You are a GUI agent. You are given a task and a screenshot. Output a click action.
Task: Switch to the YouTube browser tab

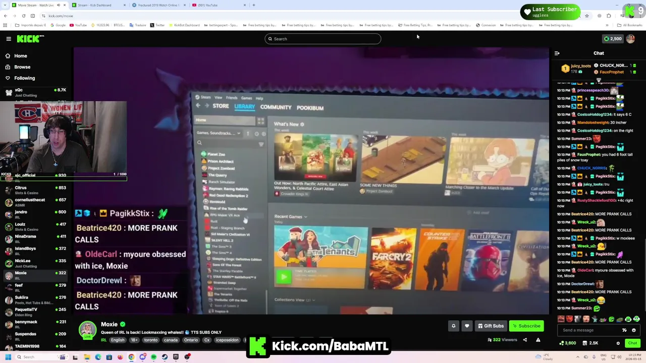coord(218,5)
